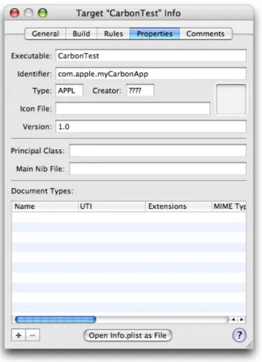Open help with the question mark button
Viewport: 262px width, 362px height.
coord(239,335)
